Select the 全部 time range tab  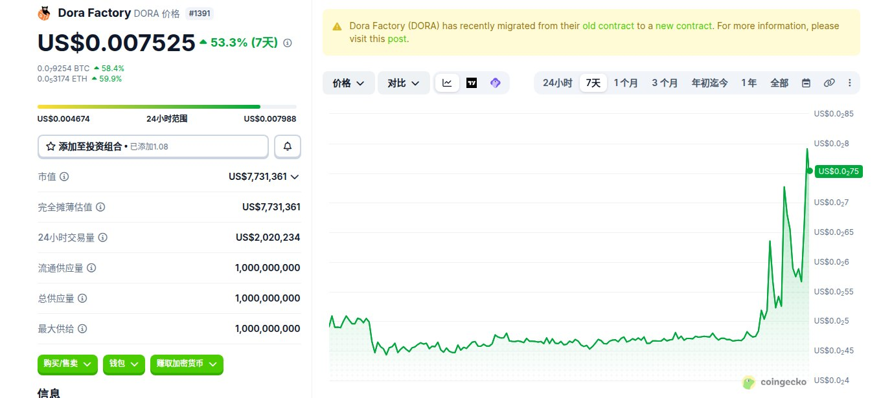point(779,83)
